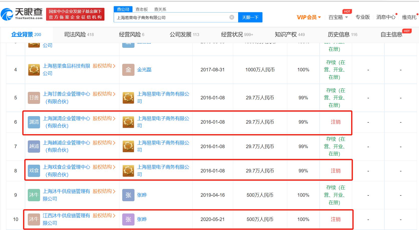The image size is (419, 230).
Task: Open the 金光磊 legal representative link
Action: point(144,70)
